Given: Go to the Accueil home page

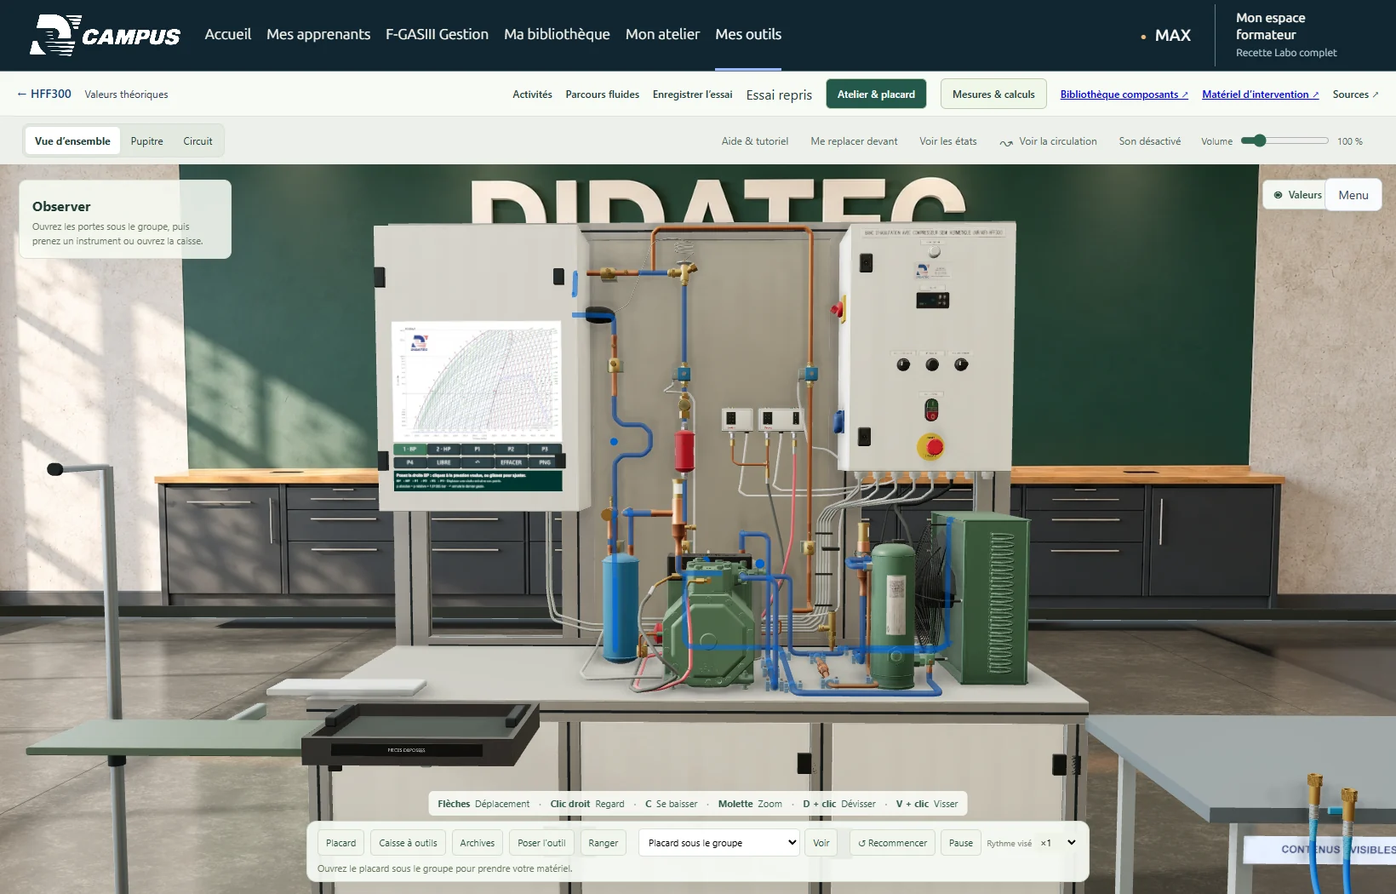Looking at the screenshot, I should 228,34.
